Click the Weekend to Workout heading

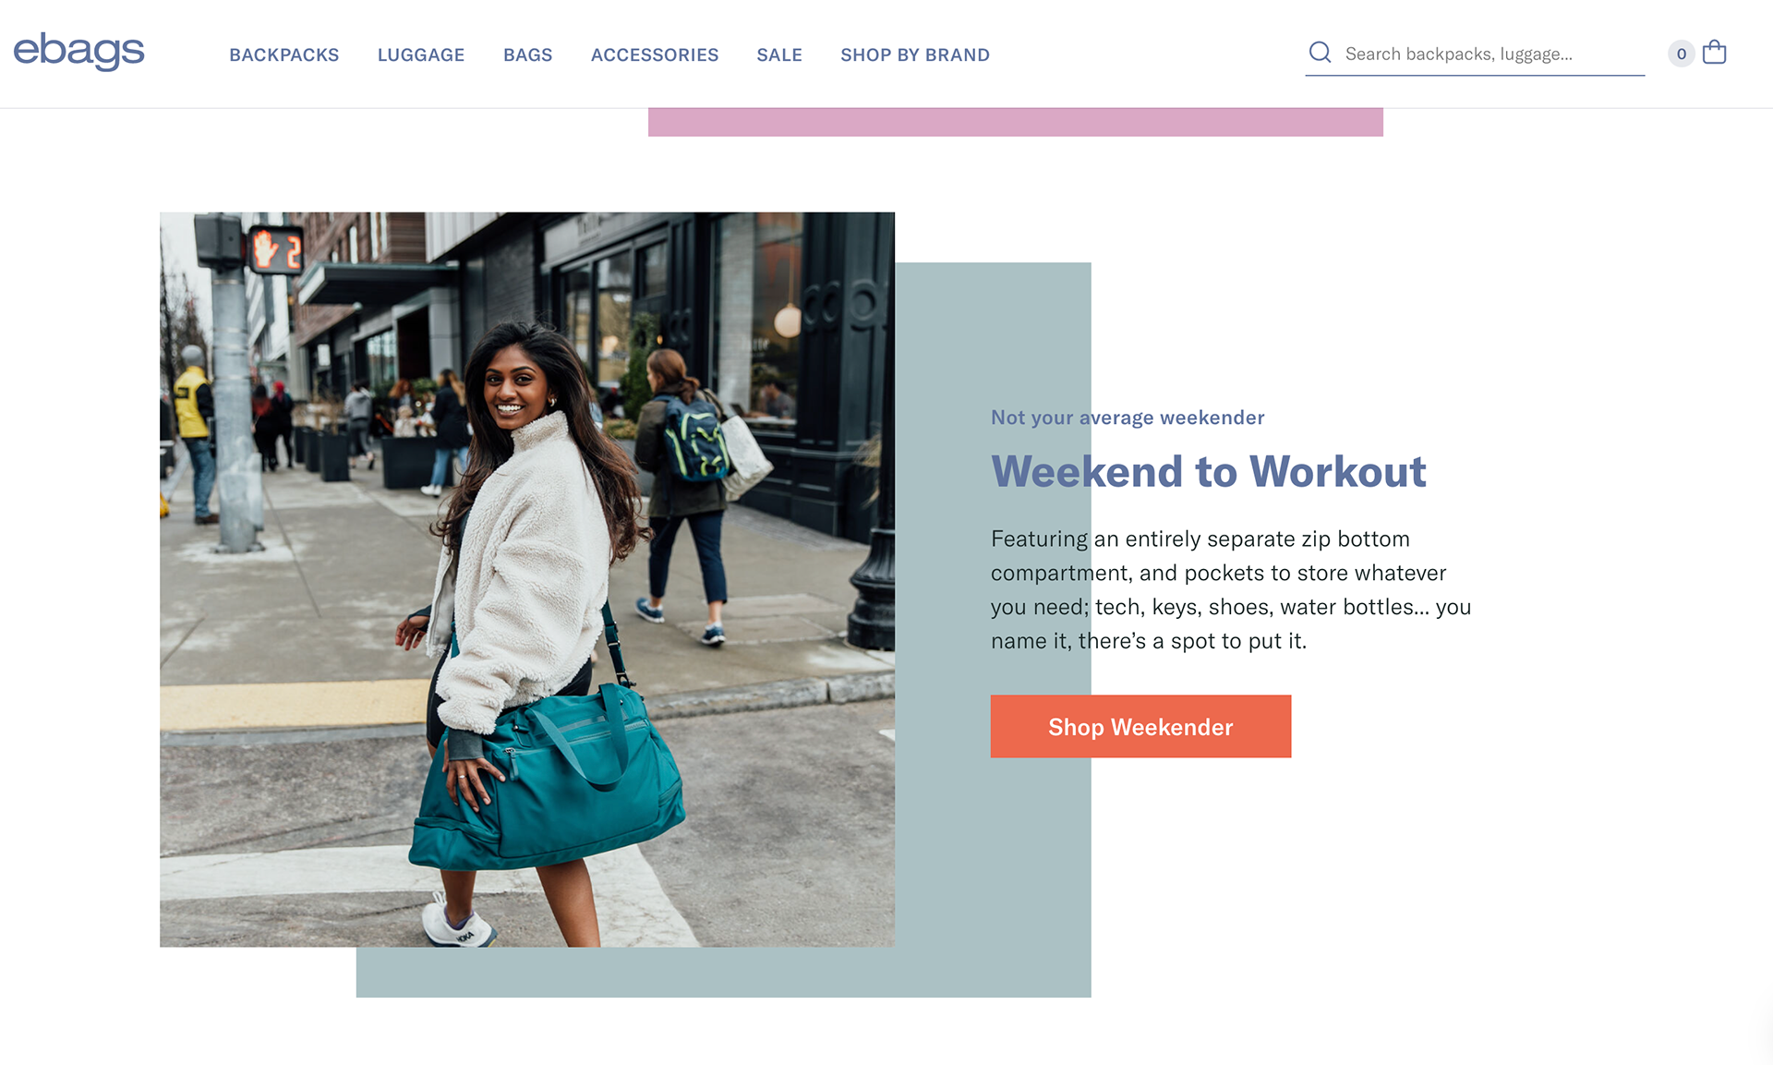(x=1209, y=471)
